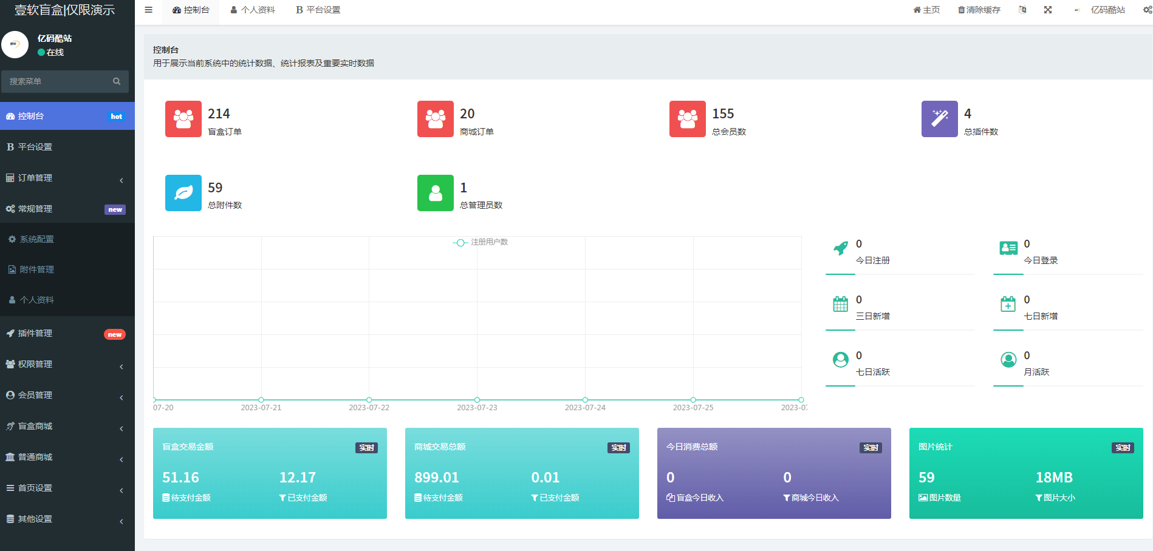
Task: Go to 主页 link in top bar
Action: click(x=926, y=10)
